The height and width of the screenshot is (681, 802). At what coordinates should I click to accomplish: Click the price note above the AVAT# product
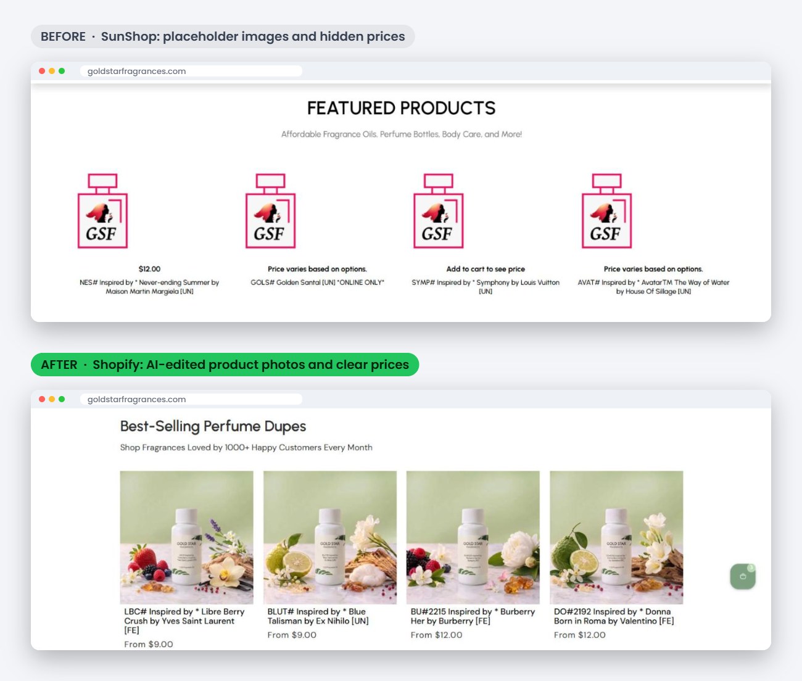pyautogui.click(x=653, y=269)
